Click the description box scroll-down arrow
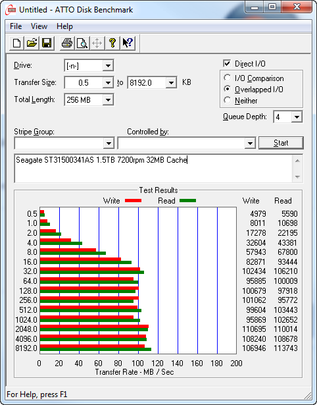 click(x=297, y=177)
